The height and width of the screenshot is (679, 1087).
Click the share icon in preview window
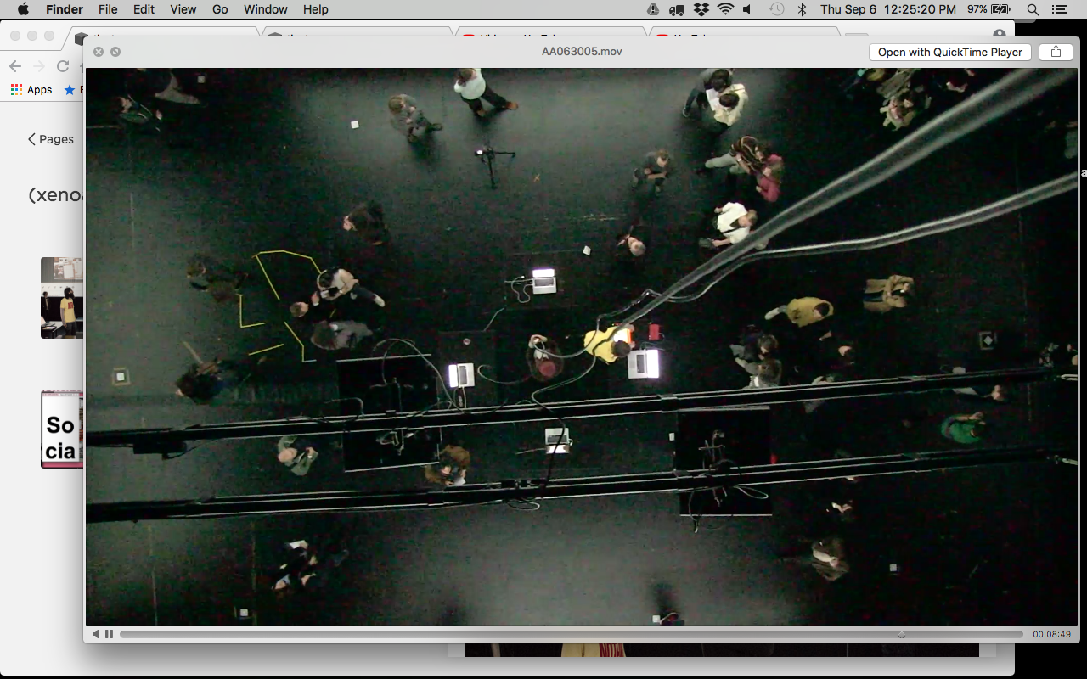(x=1056, y=52)
